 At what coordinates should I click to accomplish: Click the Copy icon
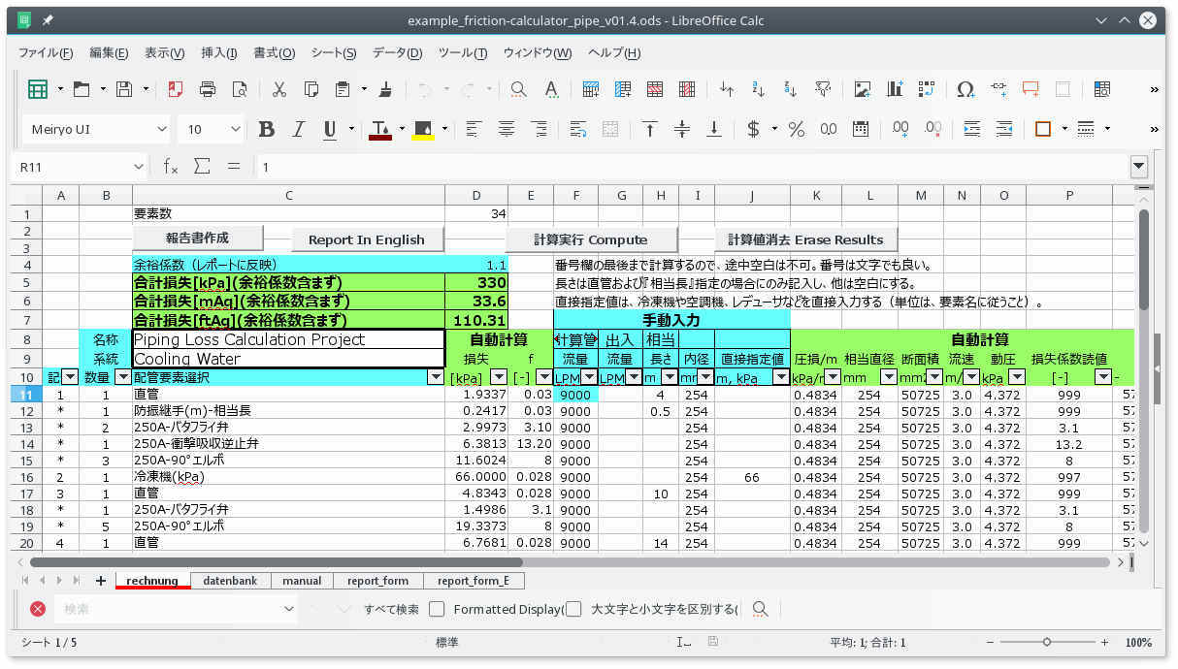[x=311, y=89]
